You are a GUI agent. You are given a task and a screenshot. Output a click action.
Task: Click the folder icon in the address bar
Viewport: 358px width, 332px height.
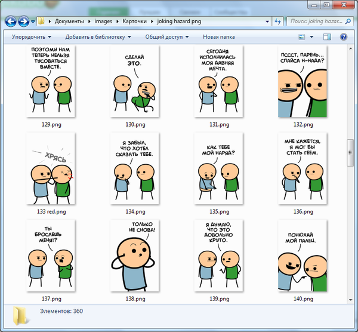[41, 21]
